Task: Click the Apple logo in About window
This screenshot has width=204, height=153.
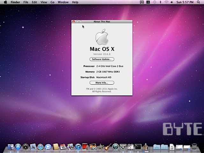Action: tap(102, 37)
